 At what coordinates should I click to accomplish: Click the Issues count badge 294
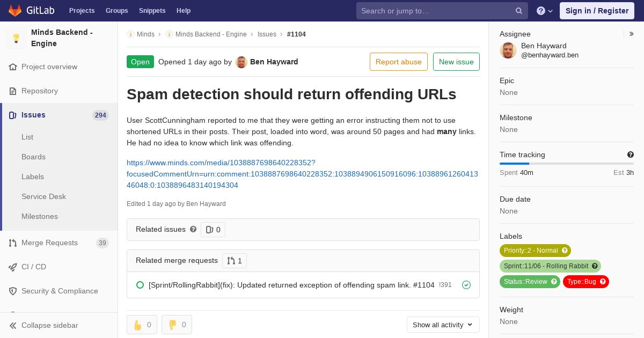100,115
